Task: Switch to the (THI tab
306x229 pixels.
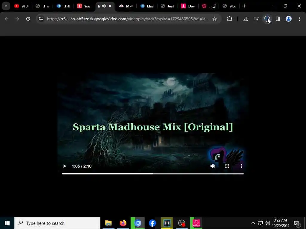Action: pos(63,6)
